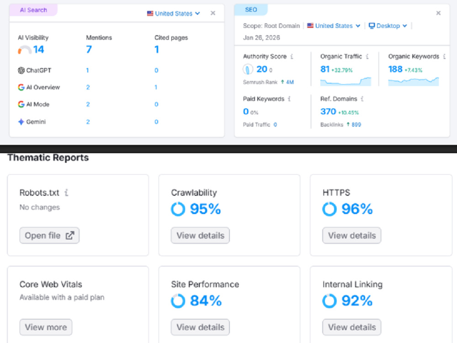The height and width of the screenshot is (343, 457).
Task: Click the Organic Traffic value 81
Action: [x=325, y=69]
